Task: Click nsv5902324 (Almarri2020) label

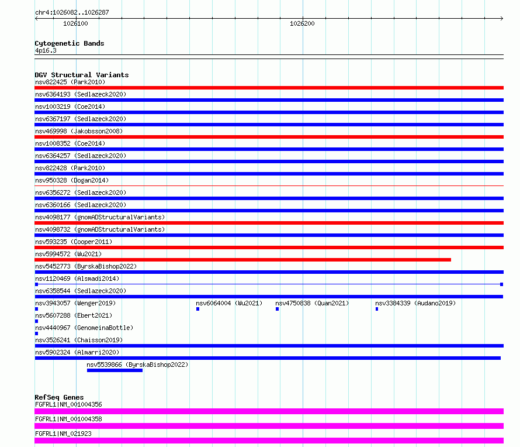Action: pos(77,352)
